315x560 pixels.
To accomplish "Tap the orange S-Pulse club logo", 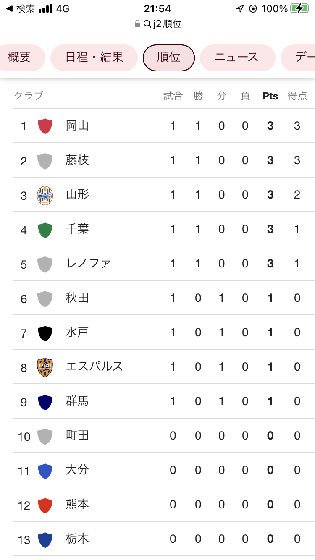I will (45, 367).
